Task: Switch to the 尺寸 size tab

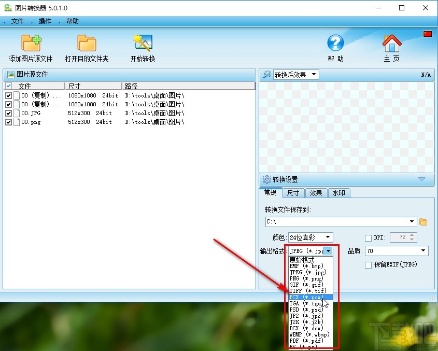Action: (293, 193)
